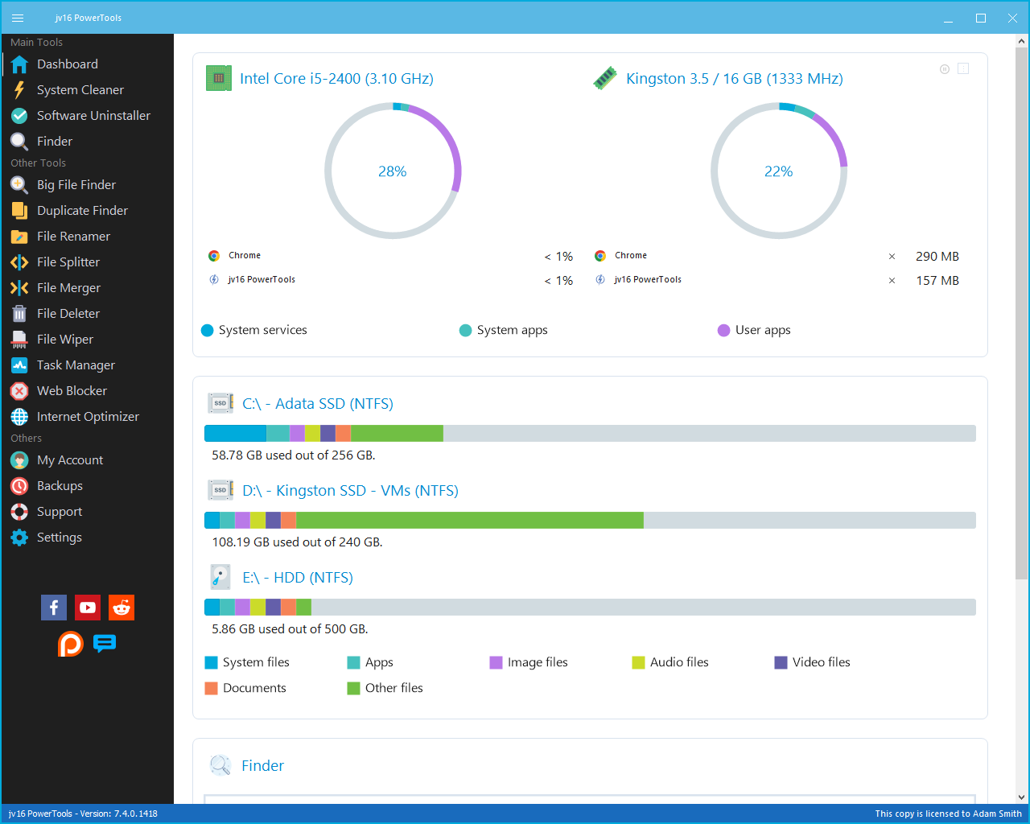Click the Other files legend swatch
Viewport: 1030px width, 824px height.
pos(353,689)
